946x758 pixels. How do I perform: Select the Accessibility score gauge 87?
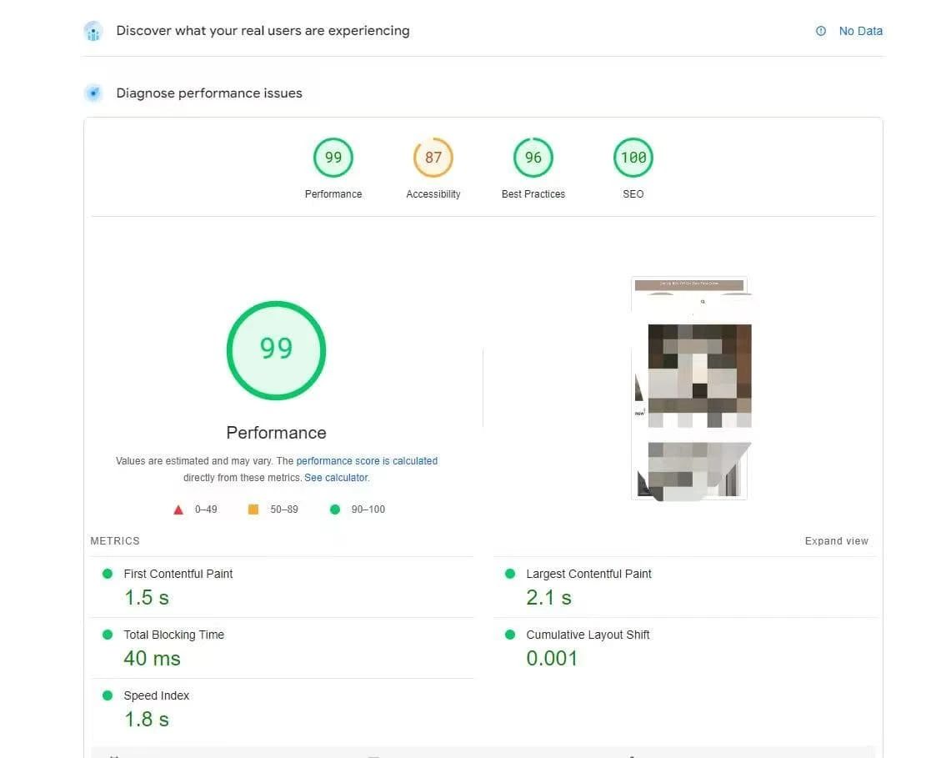point(433,158)
